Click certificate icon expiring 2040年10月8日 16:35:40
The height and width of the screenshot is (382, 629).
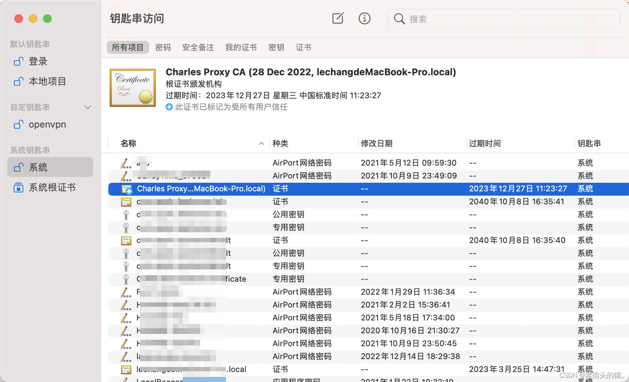(x=126, y=240)
